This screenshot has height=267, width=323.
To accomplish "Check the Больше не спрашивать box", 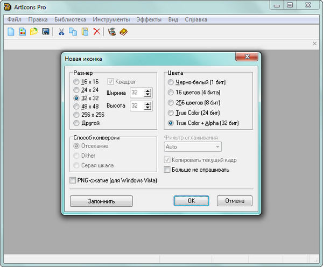I will pyautogui.click(x=167, y=170).
